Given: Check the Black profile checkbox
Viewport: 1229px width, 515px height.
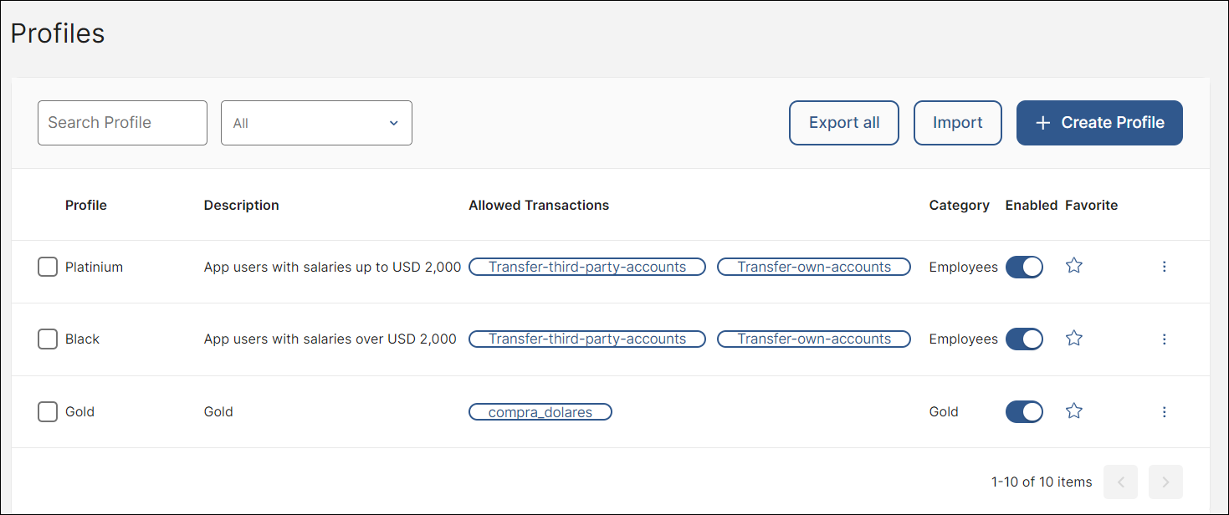Looking at the screenshot, I should [48, 339].
